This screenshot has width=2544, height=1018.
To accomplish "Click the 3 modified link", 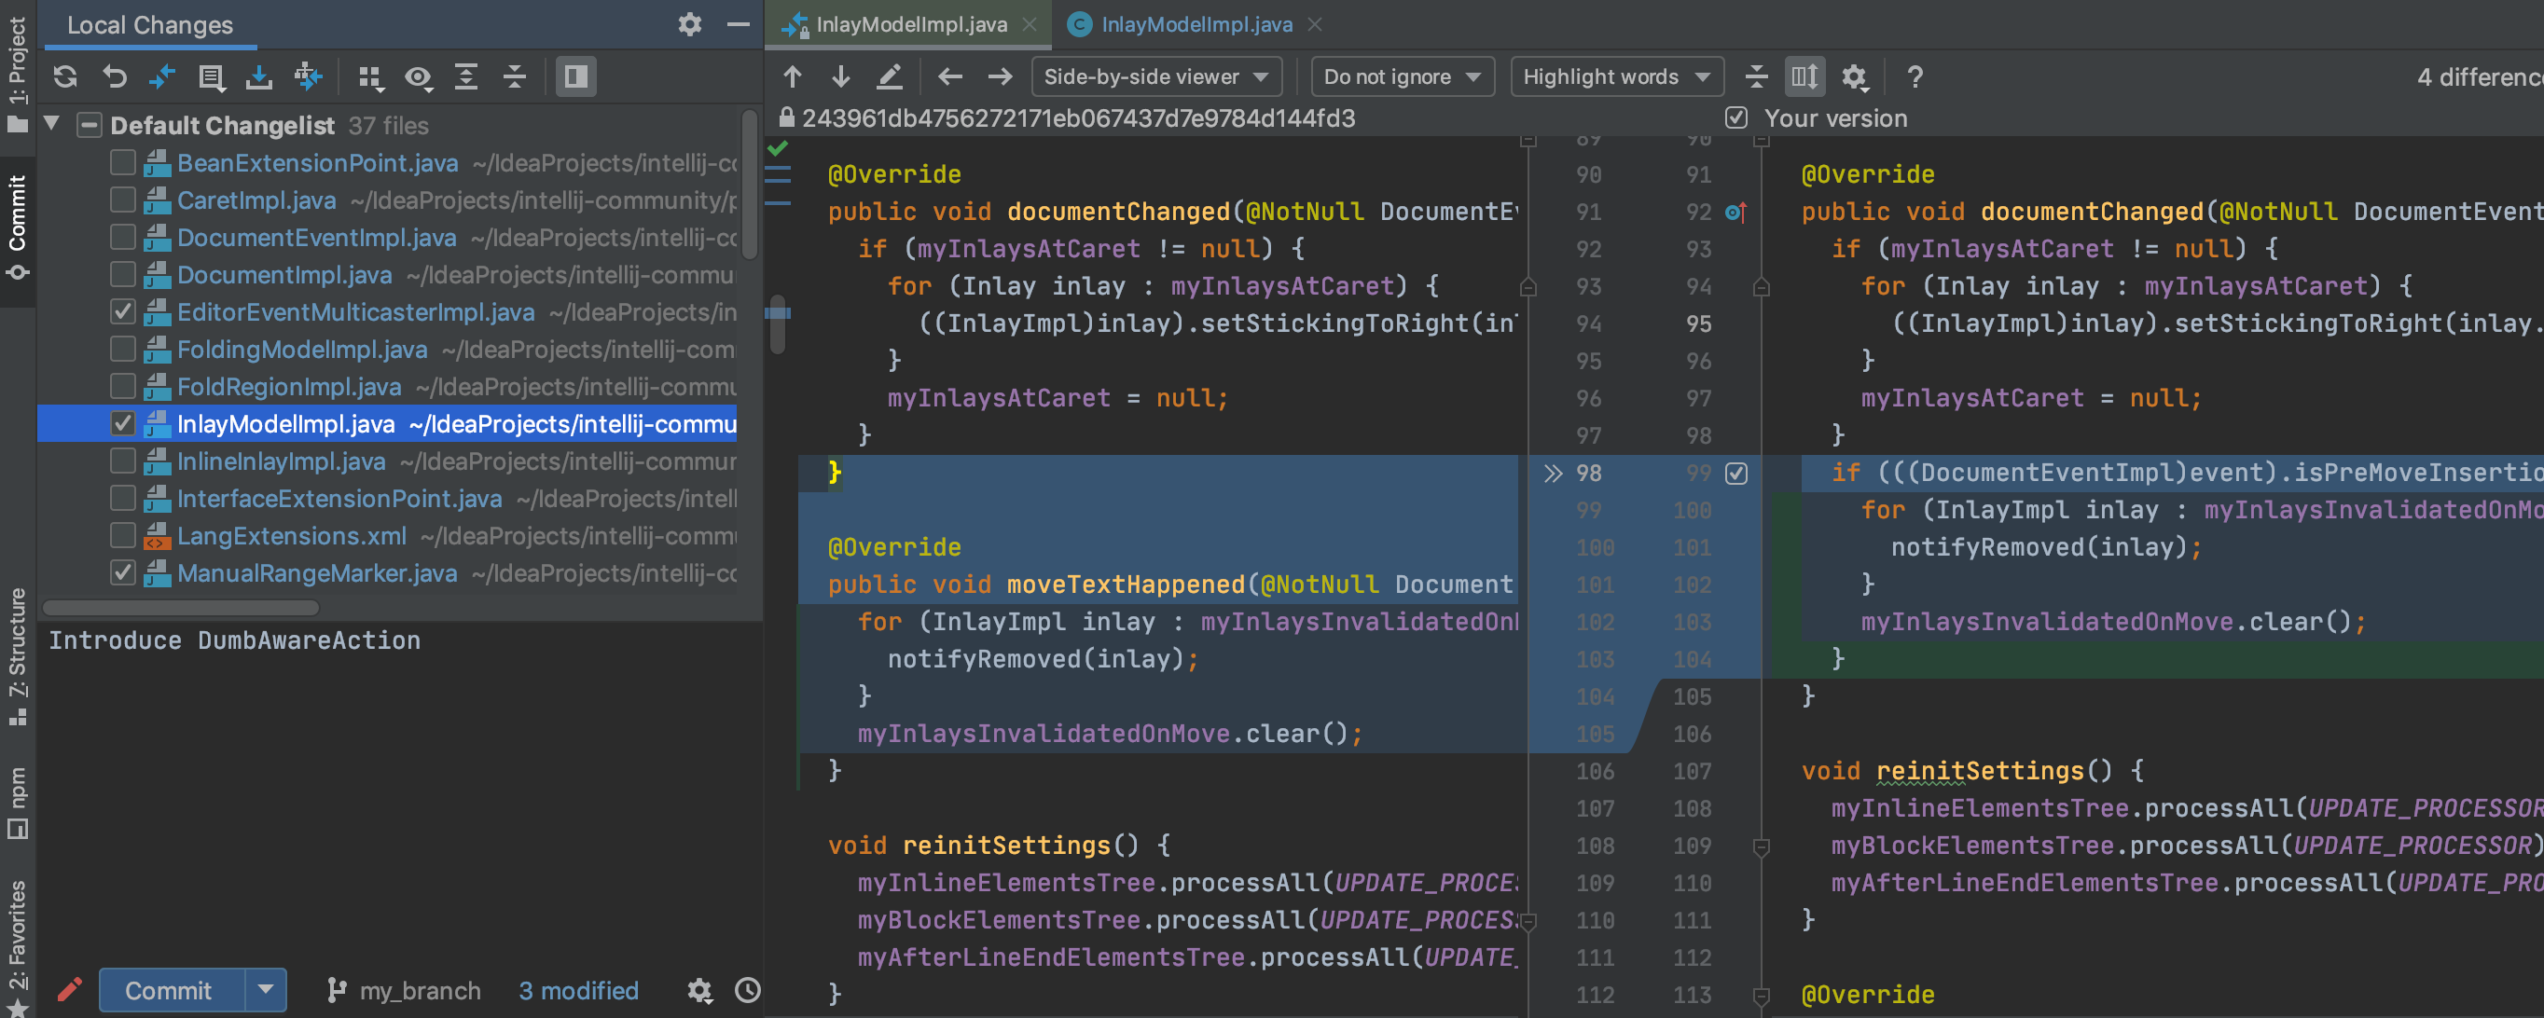I will click(579, 990).
